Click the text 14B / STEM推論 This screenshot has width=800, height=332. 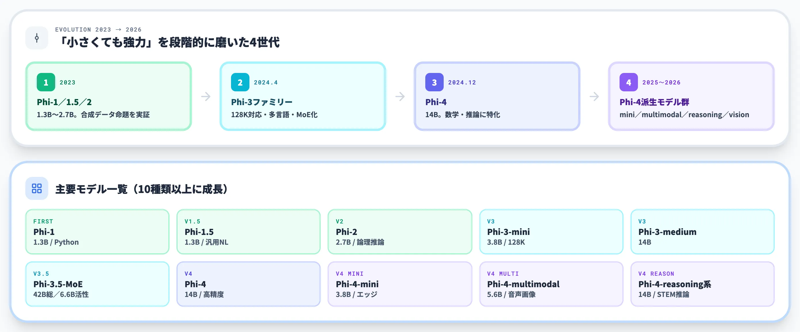coord(664,294)
